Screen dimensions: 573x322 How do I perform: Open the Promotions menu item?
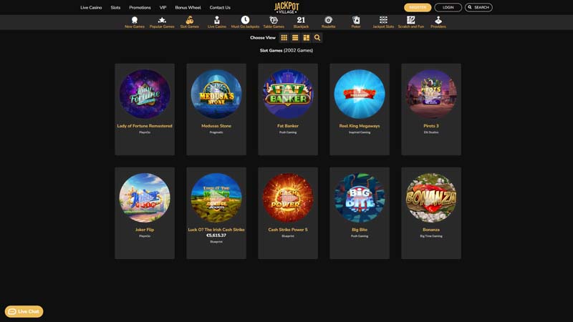coord(140,7)
